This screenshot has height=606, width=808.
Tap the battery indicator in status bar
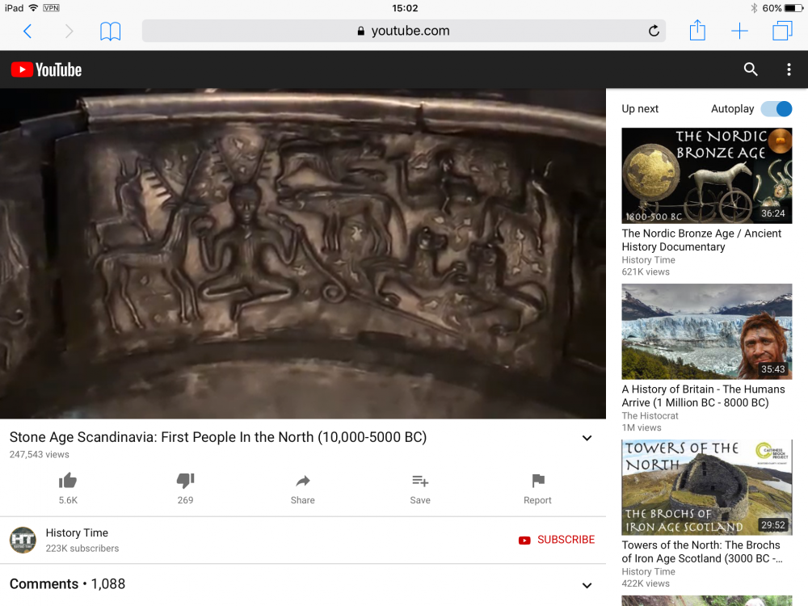pos(793,8)
